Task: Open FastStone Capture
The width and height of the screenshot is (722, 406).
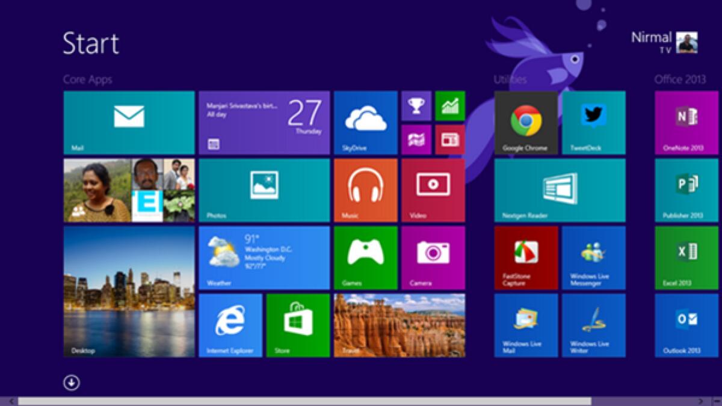Action: [525, 258]
